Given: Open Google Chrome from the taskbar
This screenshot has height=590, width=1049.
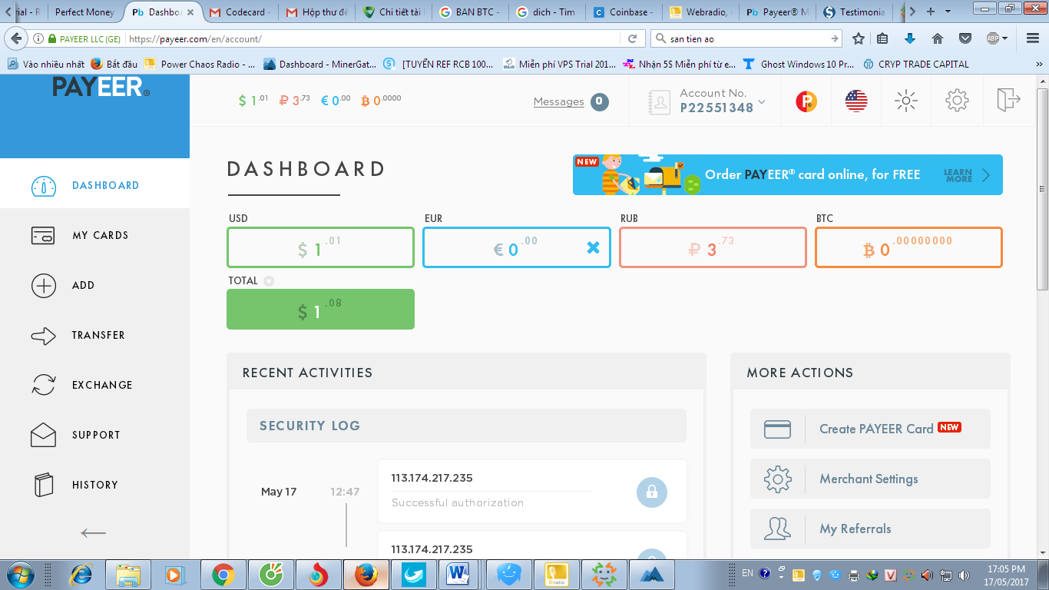Looking at the screenshot, I should click(x=223, y=574).
